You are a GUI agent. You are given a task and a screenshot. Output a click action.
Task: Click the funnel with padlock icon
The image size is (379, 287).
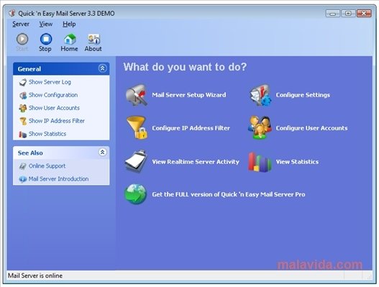click(x=137, y=127)
